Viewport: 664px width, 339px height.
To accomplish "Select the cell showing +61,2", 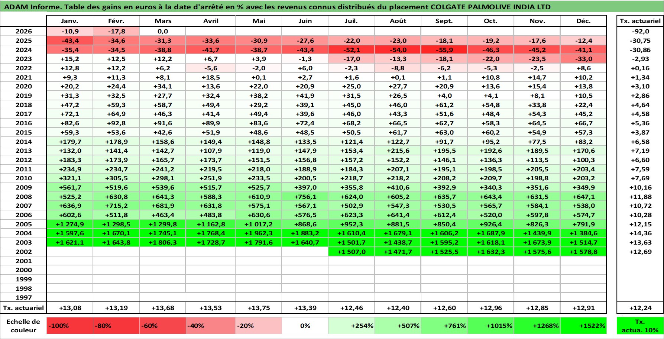I will pos(444,105).
